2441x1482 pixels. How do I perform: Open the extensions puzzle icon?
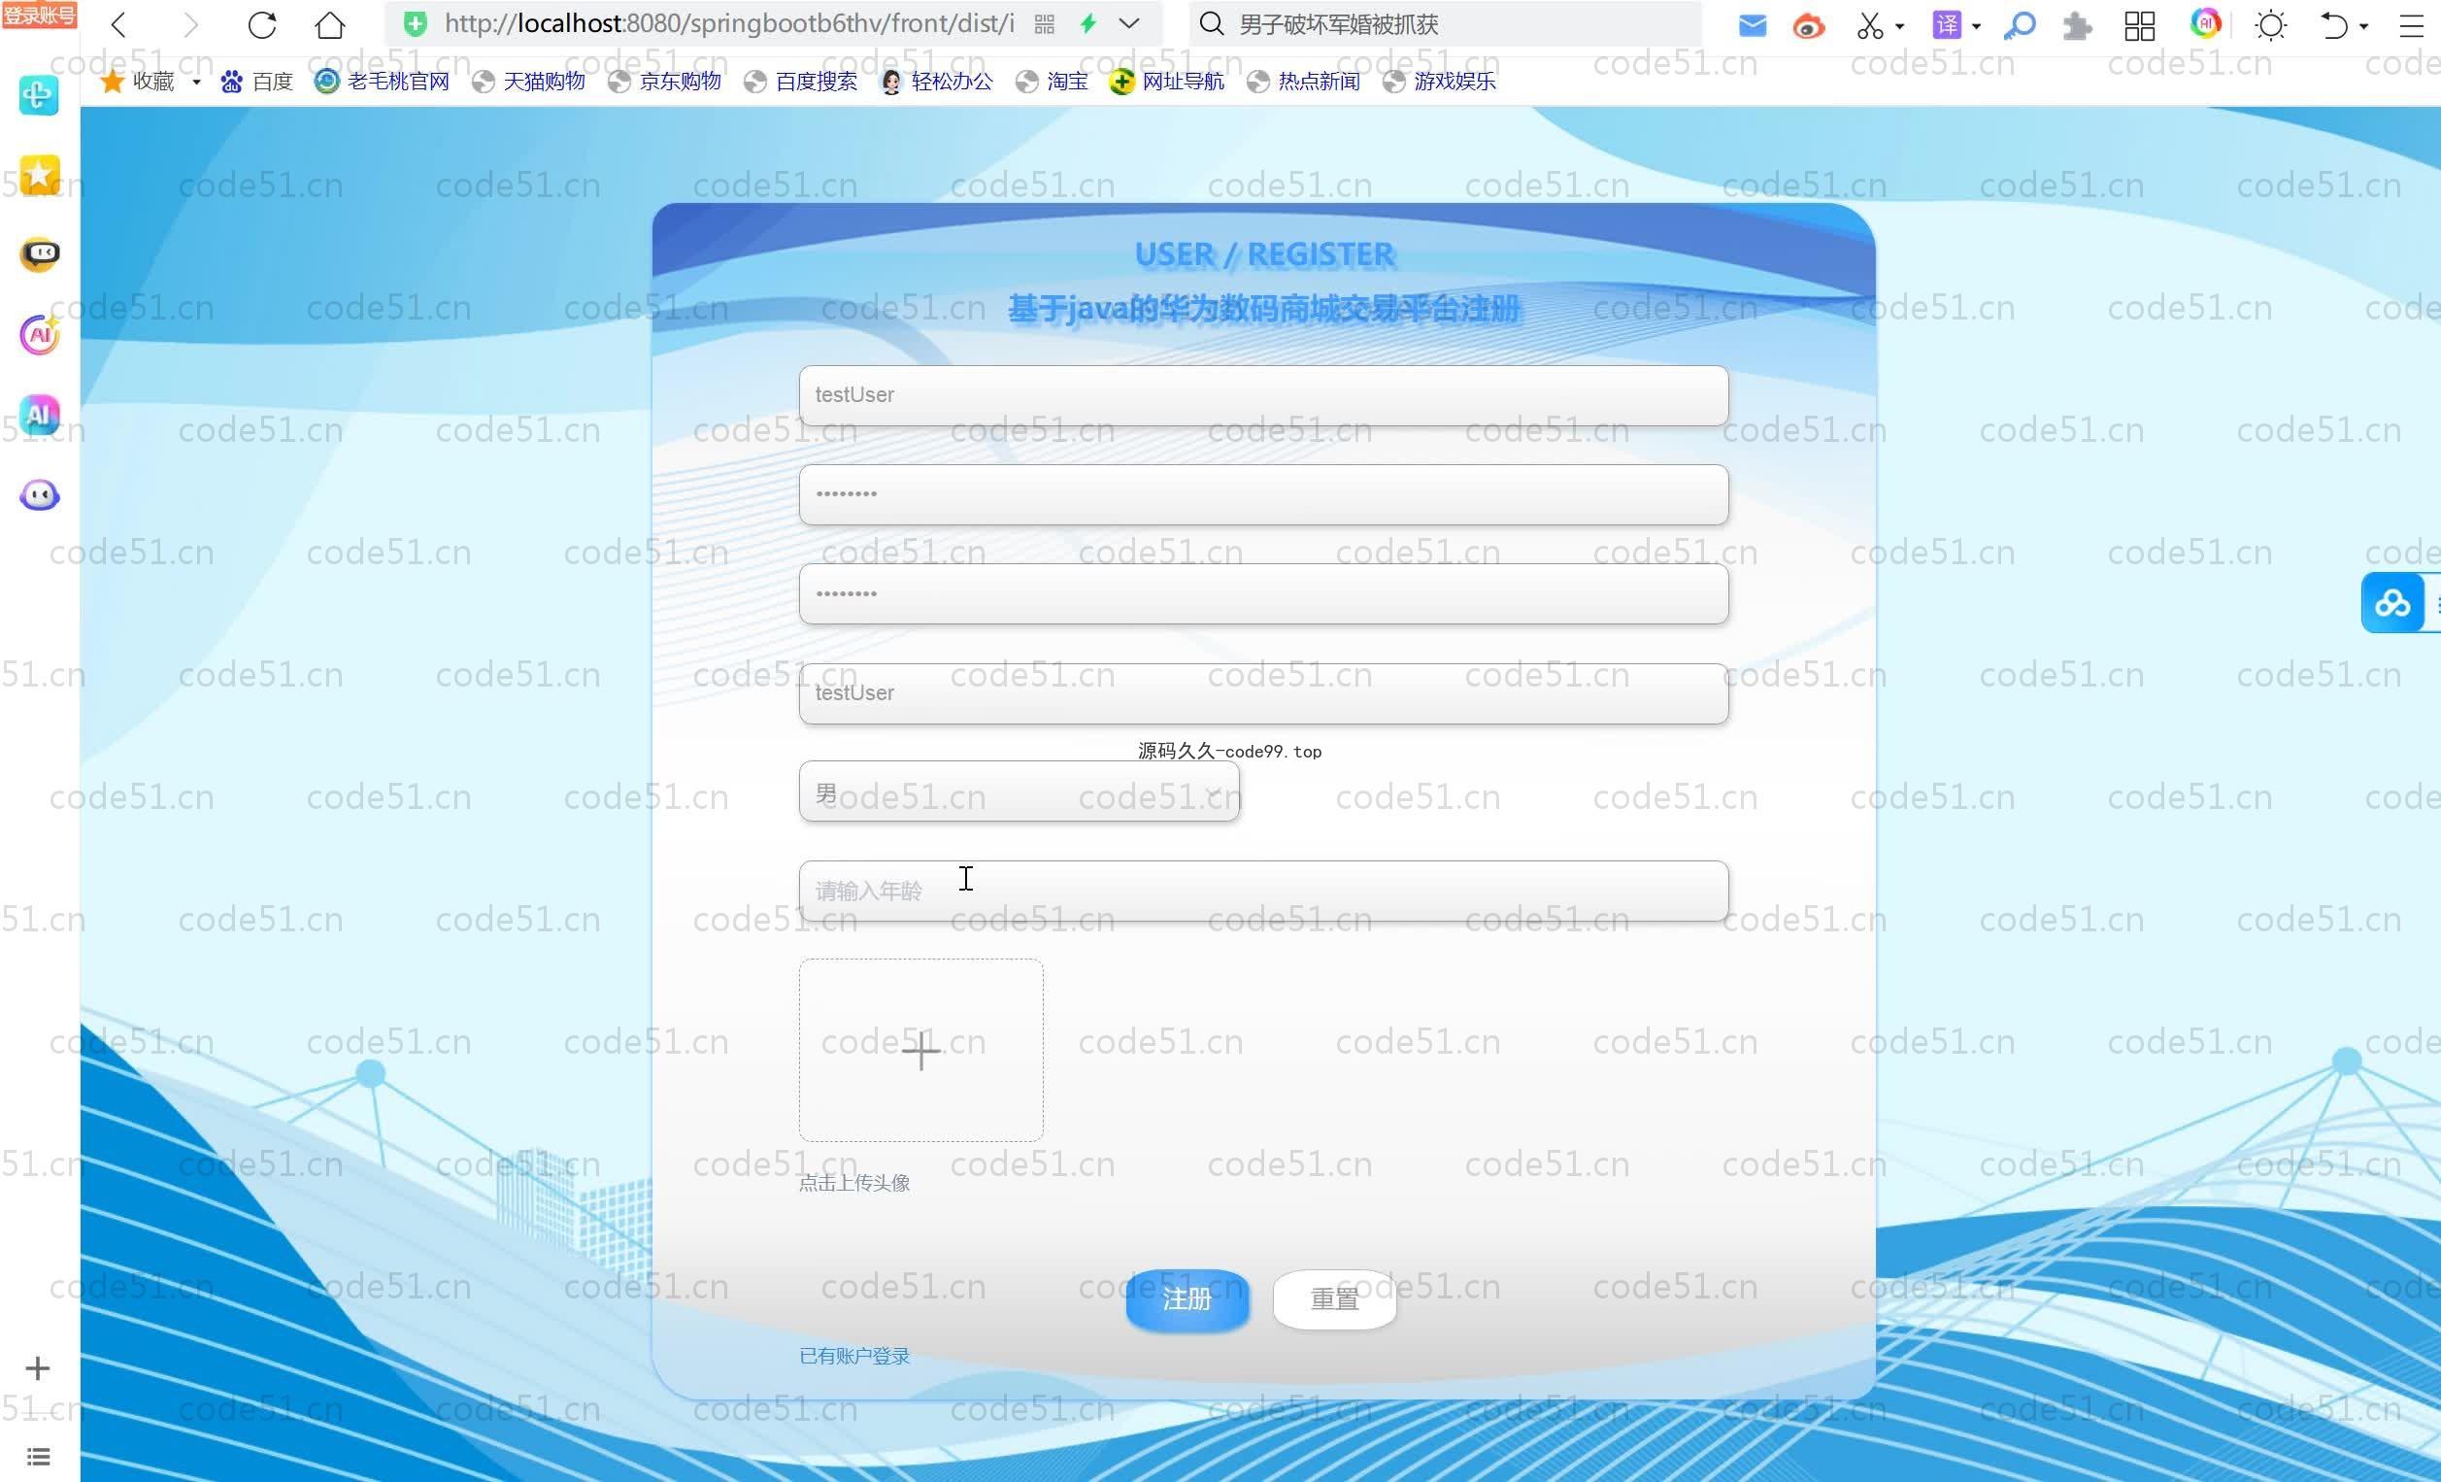(2078, 26)
